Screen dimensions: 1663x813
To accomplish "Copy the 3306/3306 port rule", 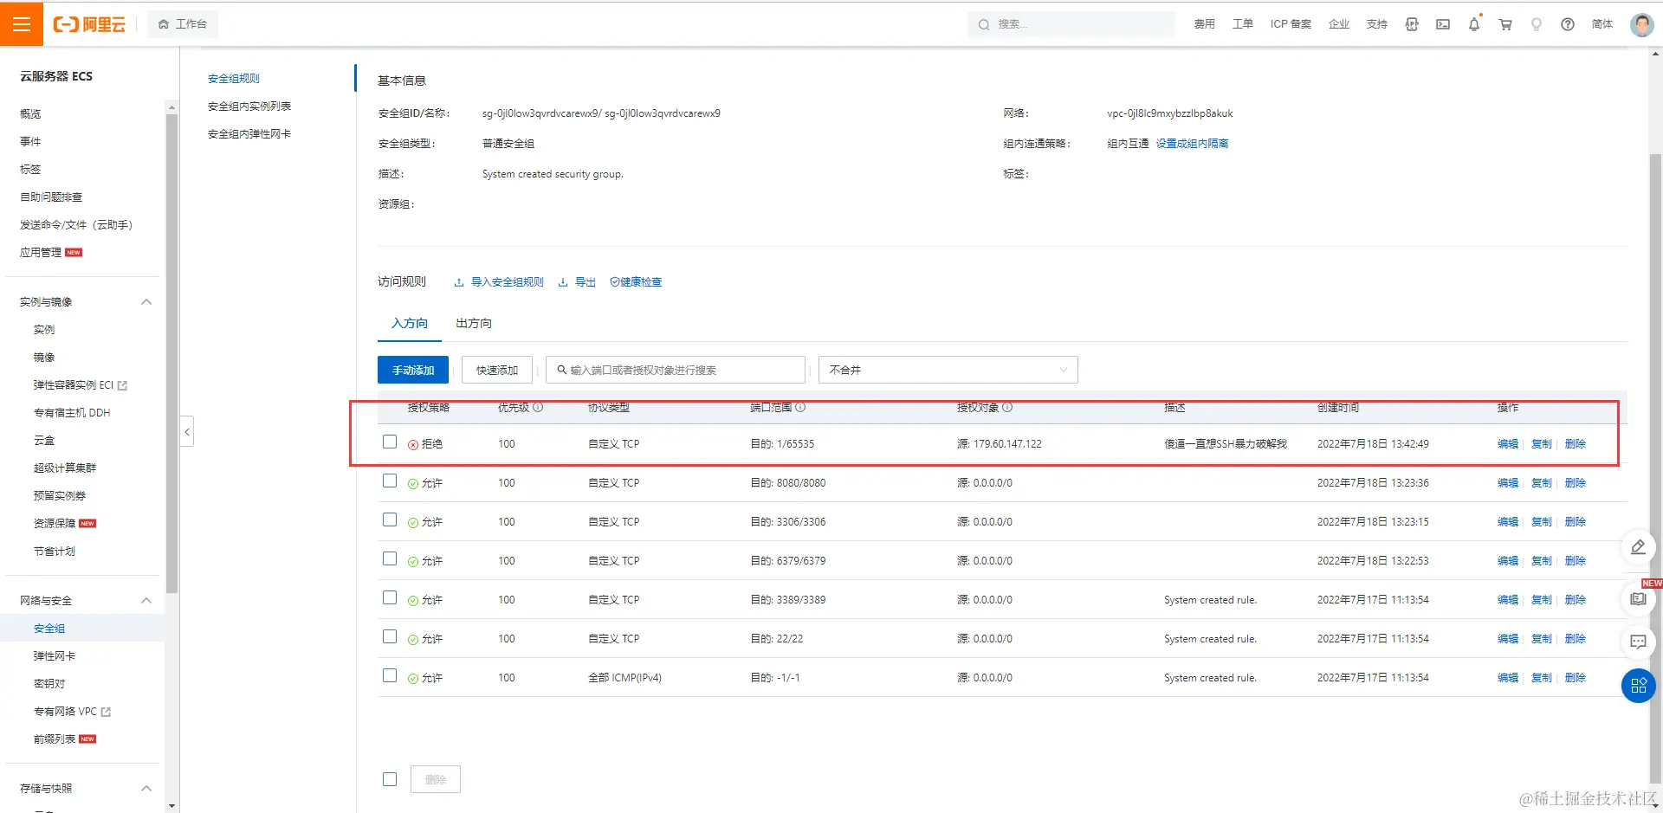I will pyautogui.click(x=1542, y=522).
